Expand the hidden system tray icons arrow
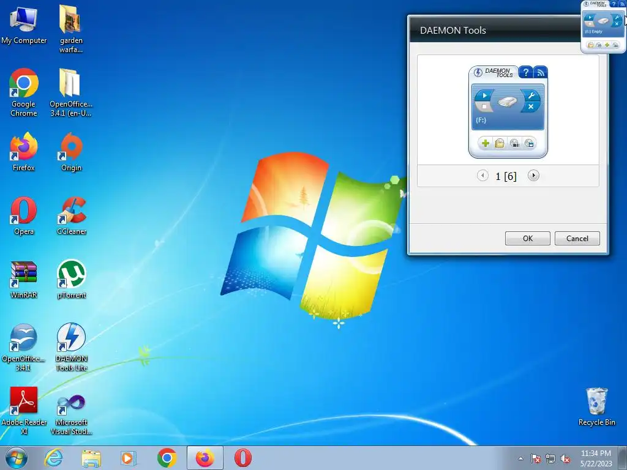This screenshot has height=470, width=627. (x=520, y=458)
